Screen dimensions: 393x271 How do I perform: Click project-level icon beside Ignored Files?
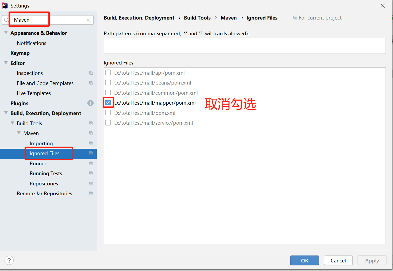[91, 153]
